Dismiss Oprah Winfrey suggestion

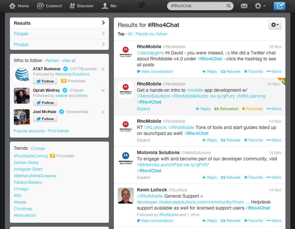103,90
